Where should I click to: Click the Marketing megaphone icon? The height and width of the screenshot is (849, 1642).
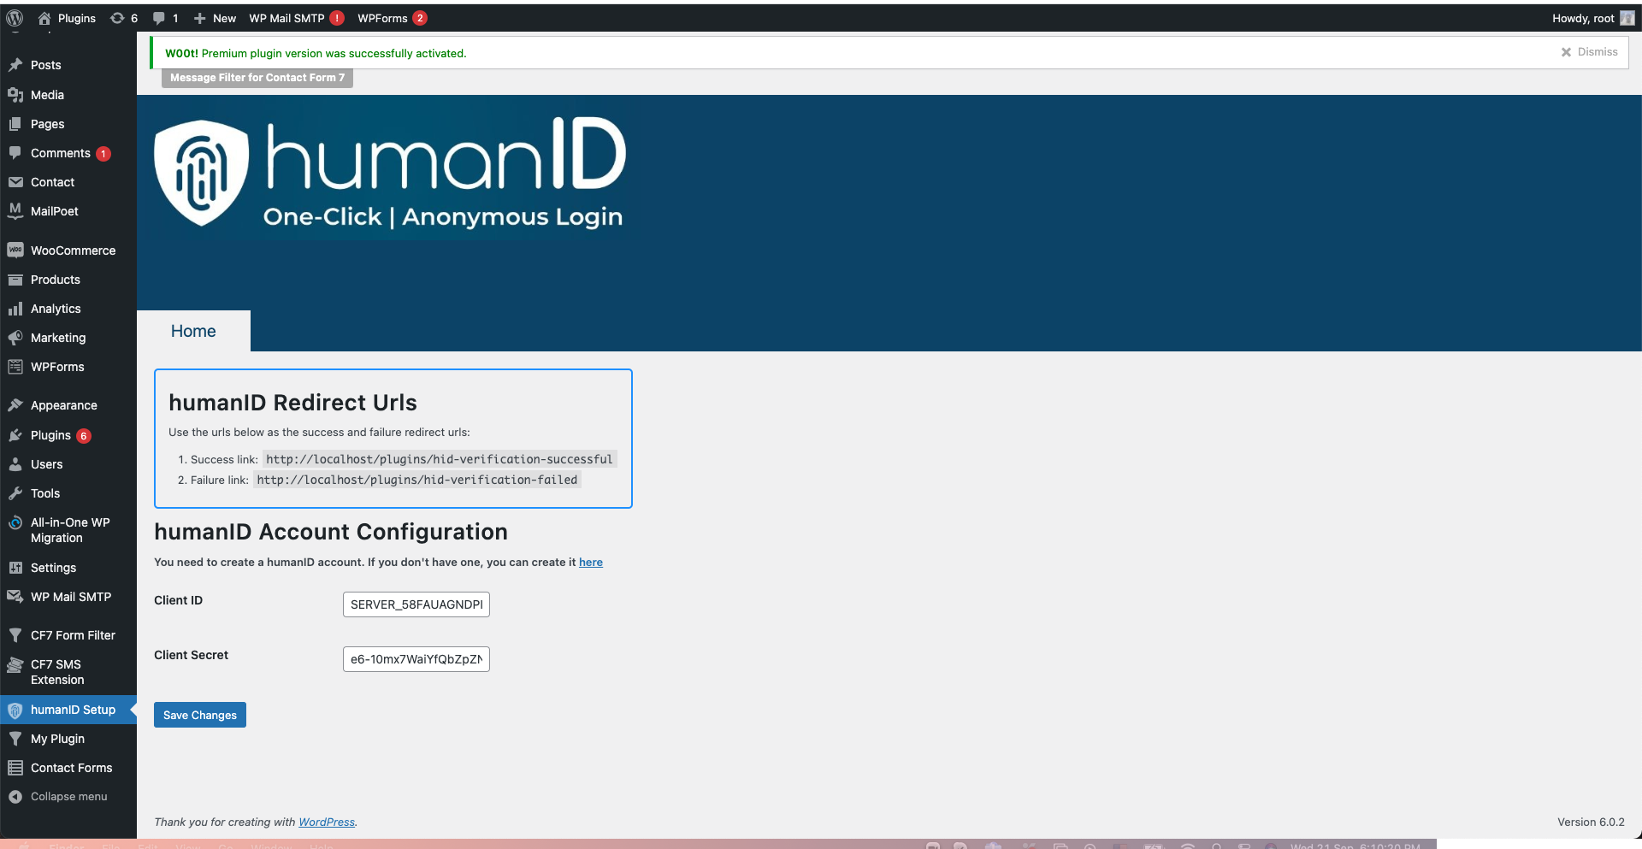click(x=15, y=338)
